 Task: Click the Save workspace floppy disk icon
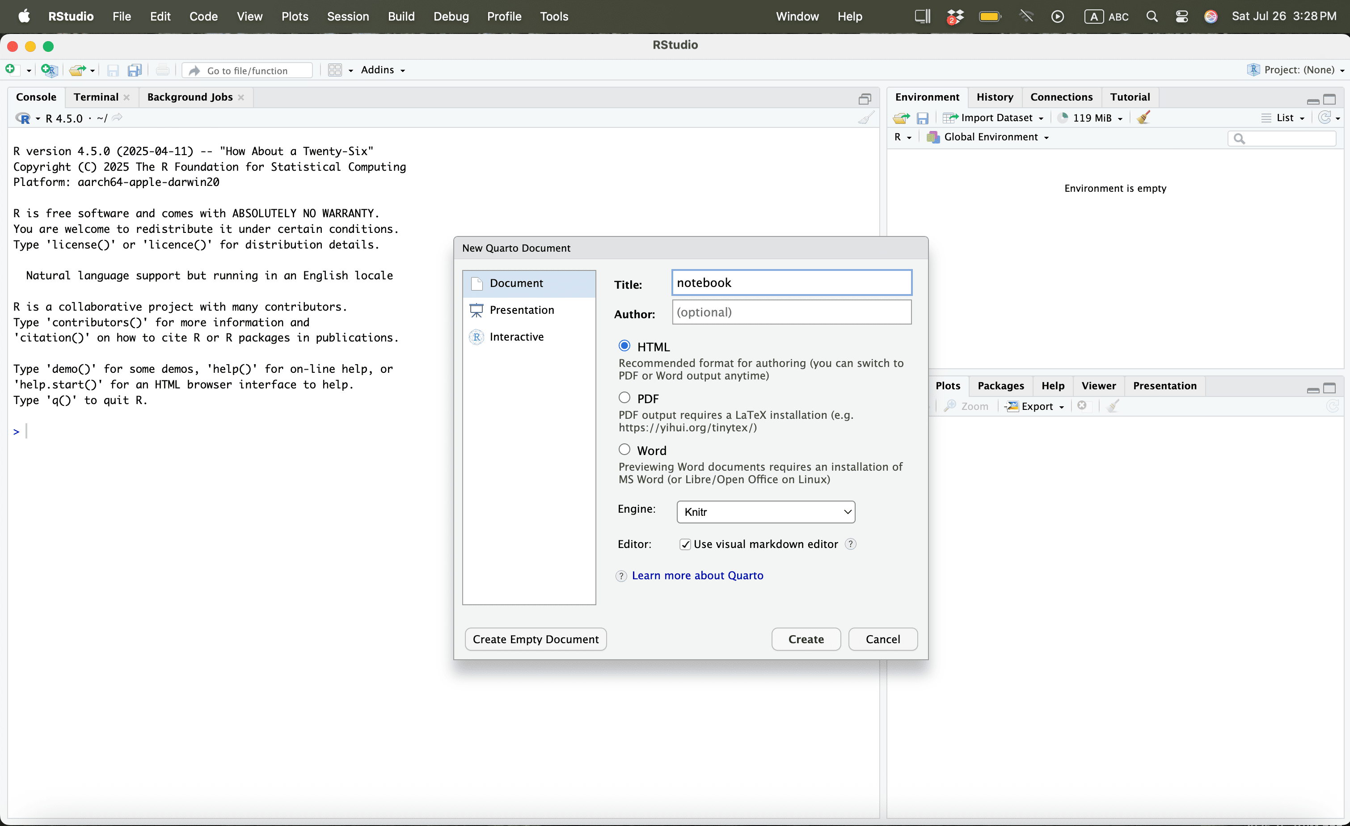923,118
